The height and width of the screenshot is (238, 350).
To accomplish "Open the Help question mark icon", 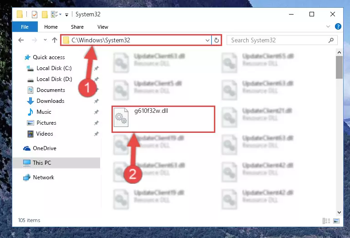I will [x=338, y=26].
